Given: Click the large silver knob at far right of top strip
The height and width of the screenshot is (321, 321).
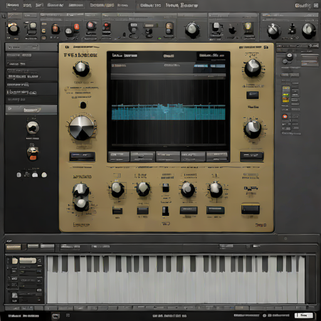Looking at the screenshot, I should [309, 31].
